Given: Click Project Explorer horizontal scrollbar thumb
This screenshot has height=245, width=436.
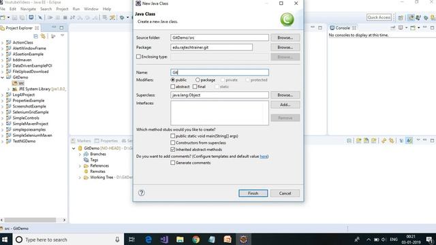Looking at the screenshot, I should coord(30,220).
